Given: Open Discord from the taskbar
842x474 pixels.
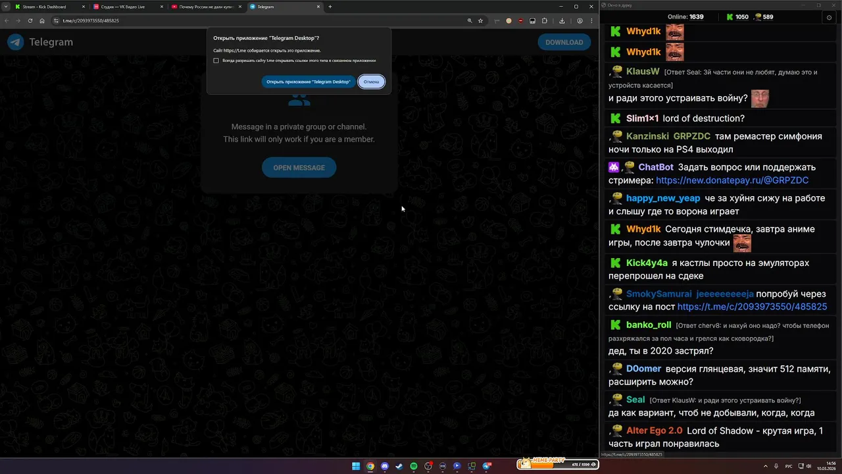Looking at the screenshot, I should (x=385, y=466).
